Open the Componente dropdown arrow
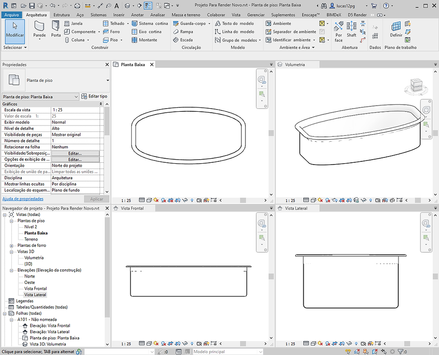 (x=99, y=32)
